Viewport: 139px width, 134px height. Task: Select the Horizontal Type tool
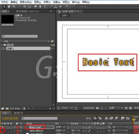[x=45, y=7]
